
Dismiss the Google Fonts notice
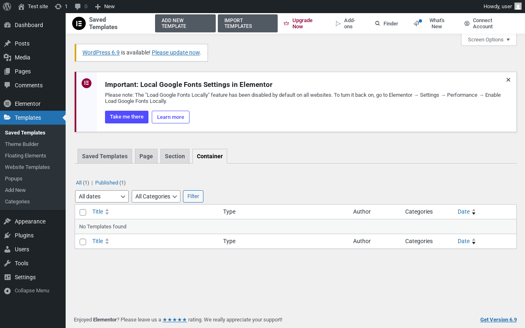click(508, 80)
